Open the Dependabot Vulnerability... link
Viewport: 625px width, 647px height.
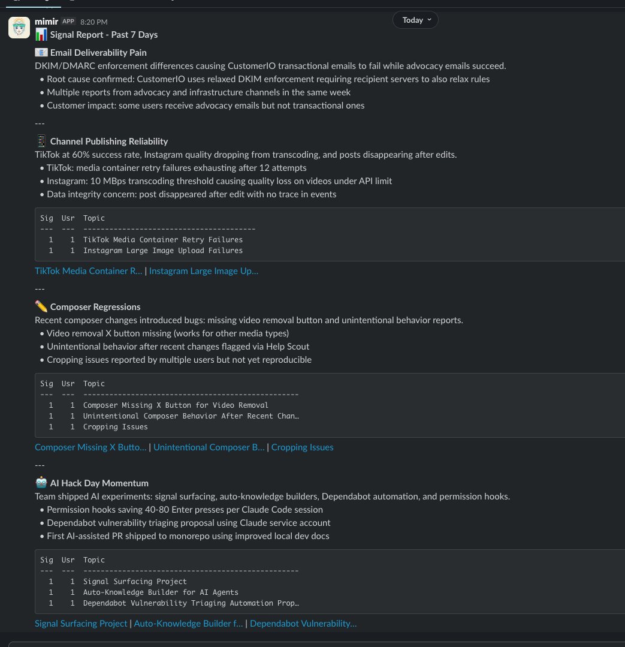[x=303, y=624]
